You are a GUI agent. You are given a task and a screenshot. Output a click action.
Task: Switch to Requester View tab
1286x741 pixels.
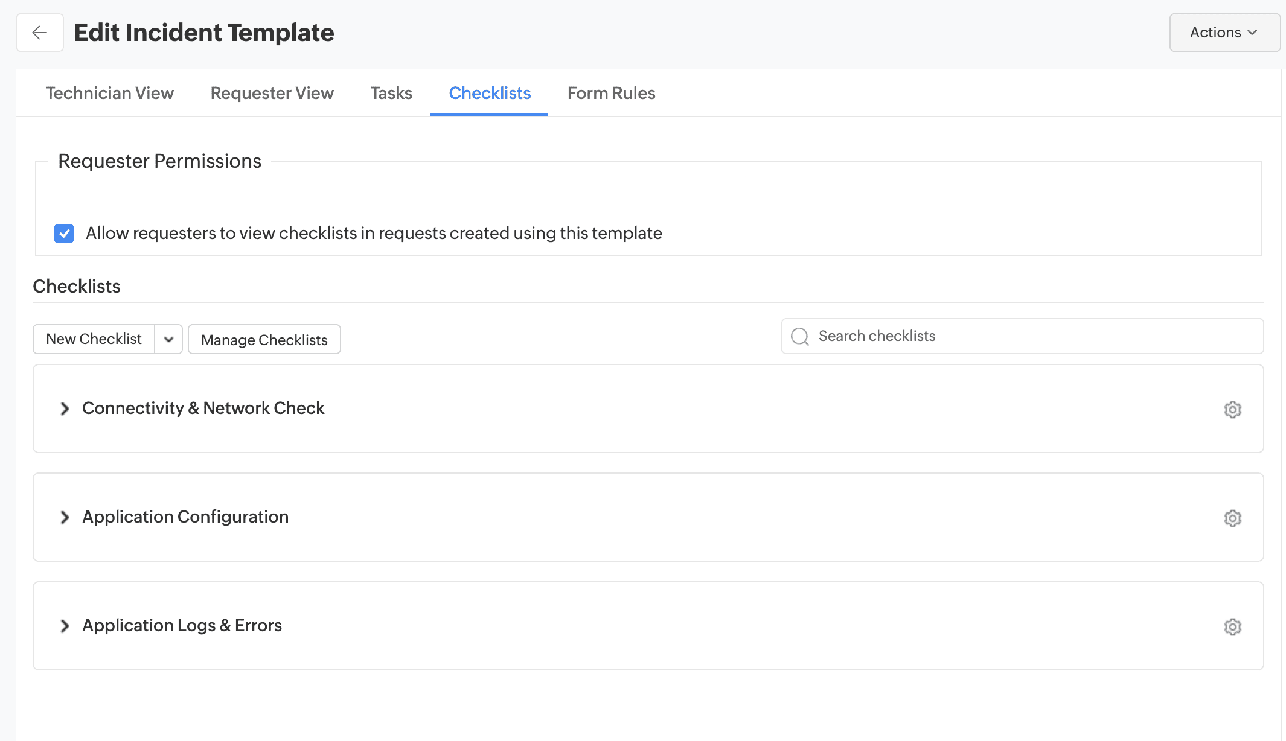pyautogui.click(x=272, y=94)
